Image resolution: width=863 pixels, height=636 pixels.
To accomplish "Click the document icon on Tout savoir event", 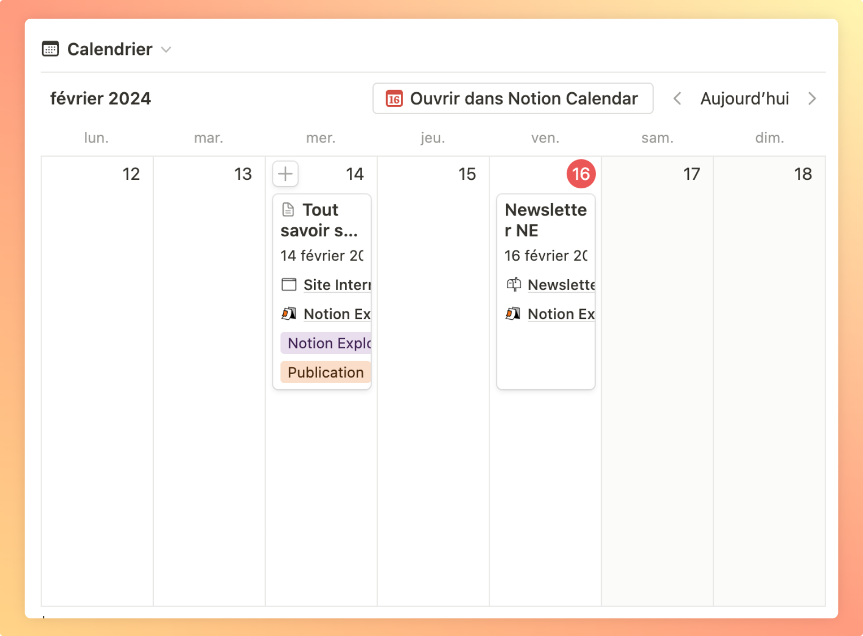I will tap(288, 210).
